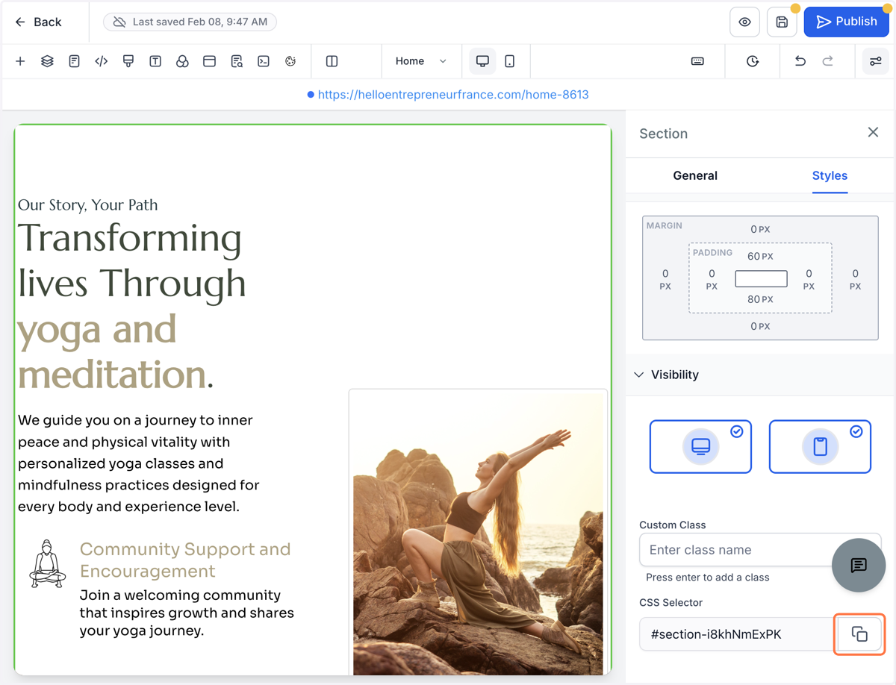
Task: Toggle the settings sliders panel icon
Action: [876, 61]
